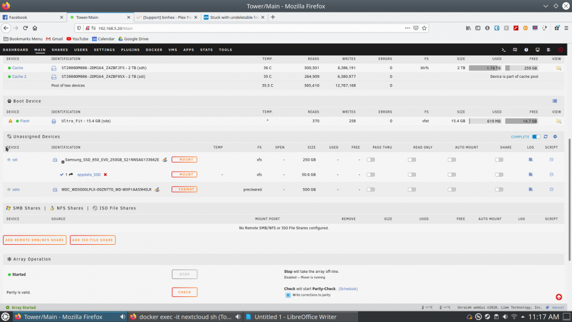Image resolution: width=572 pixels, height=322 pixels.
Task: Click ADD ISO FILE SHARE button
Action: coord(93,240)
